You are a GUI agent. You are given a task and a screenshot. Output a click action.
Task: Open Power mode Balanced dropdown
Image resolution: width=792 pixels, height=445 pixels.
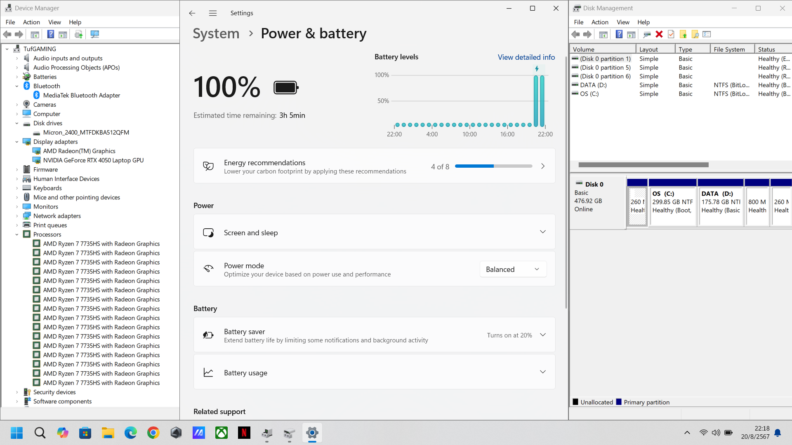coord(513,269)
